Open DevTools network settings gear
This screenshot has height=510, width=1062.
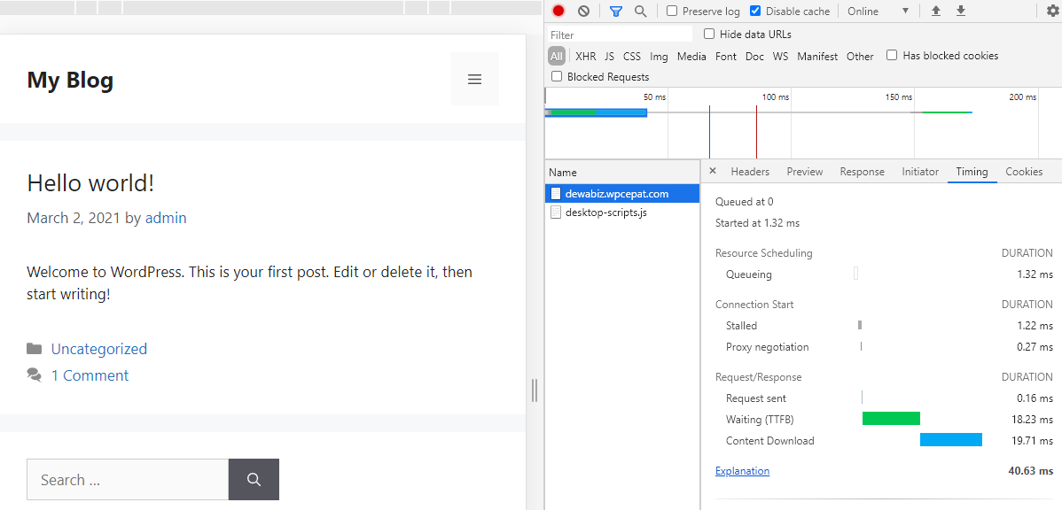1052,11
